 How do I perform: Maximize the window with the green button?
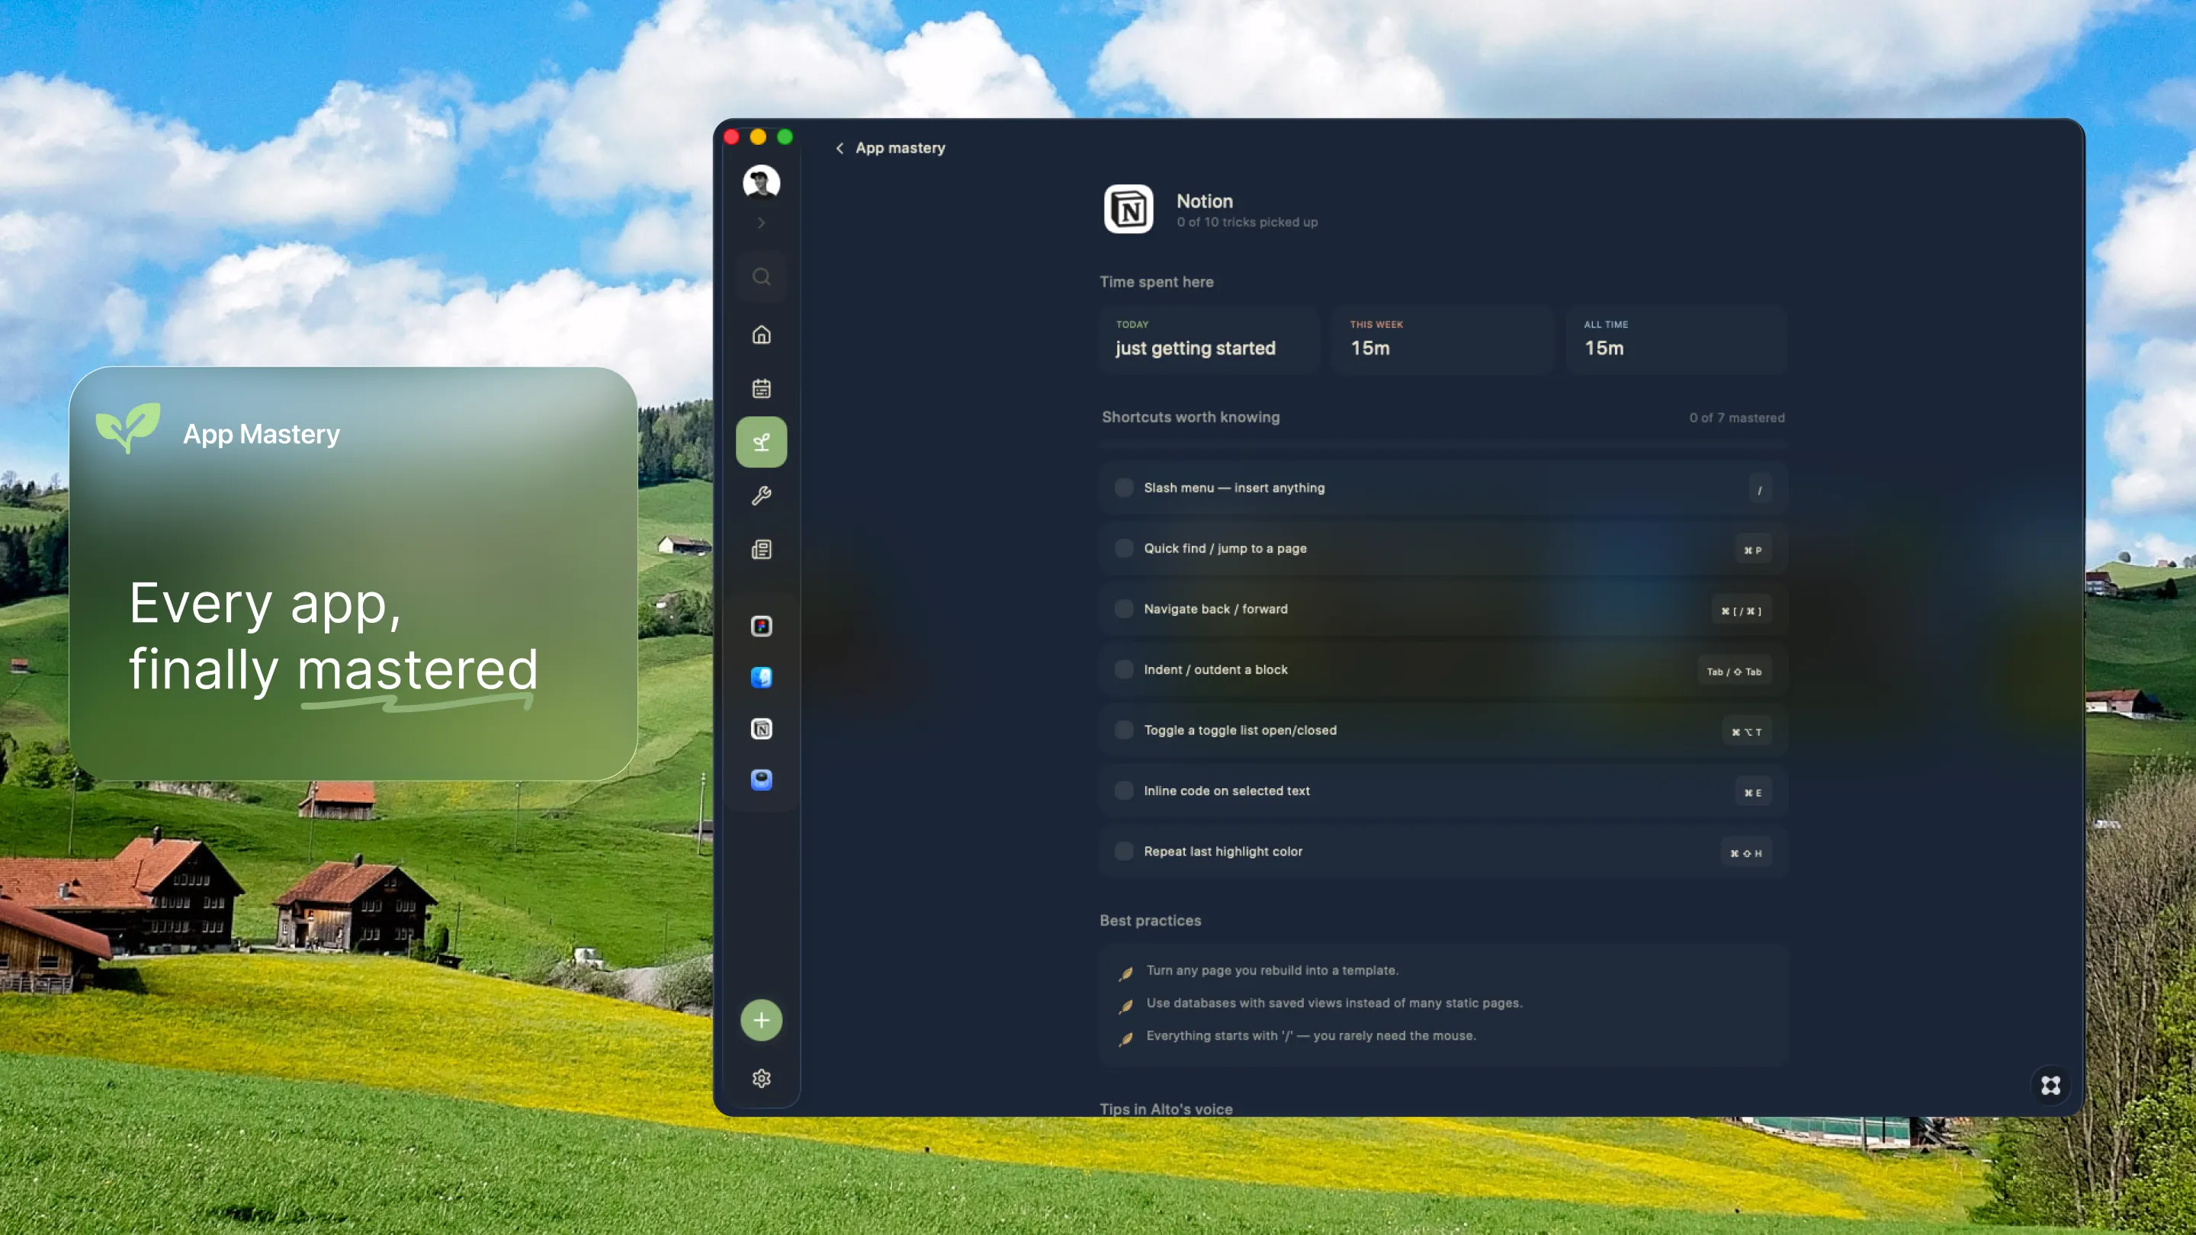(785, 136)
